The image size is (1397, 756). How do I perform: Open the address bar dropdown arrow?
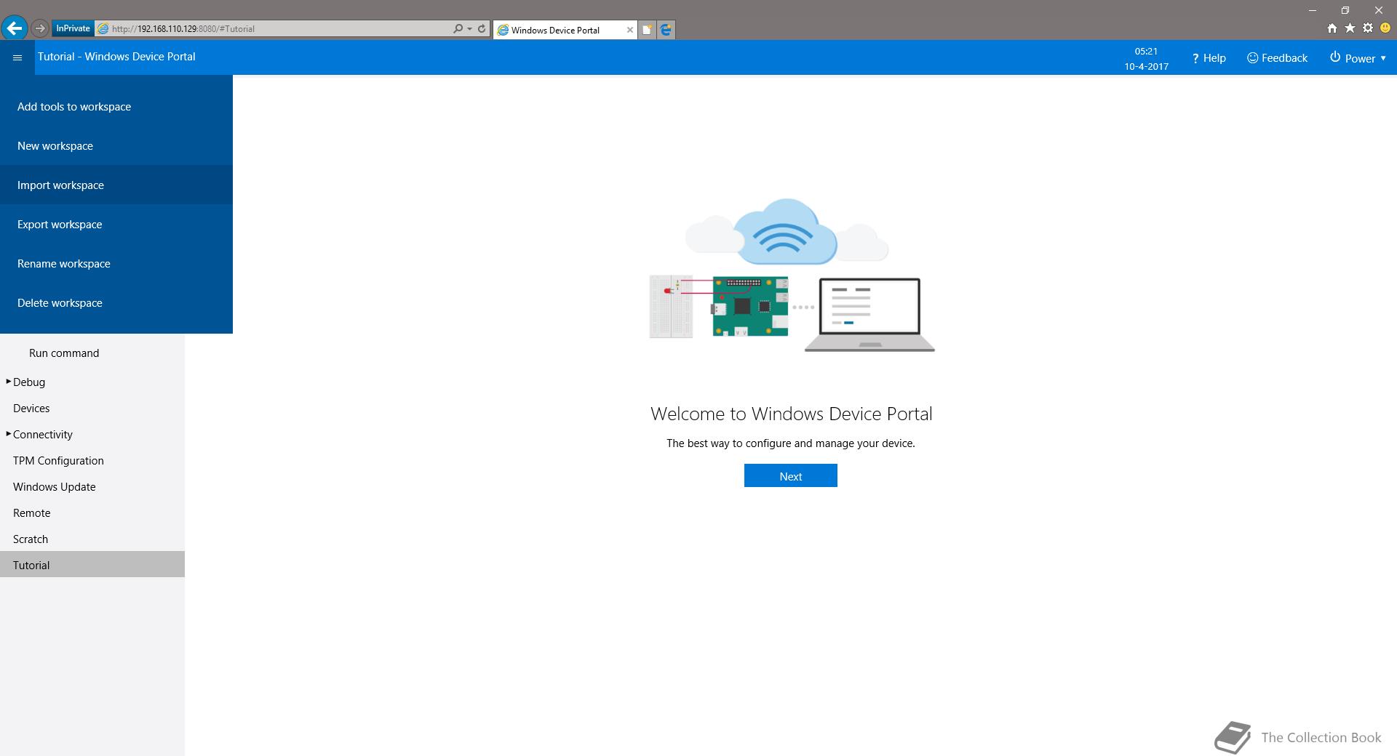coord(470,29)
